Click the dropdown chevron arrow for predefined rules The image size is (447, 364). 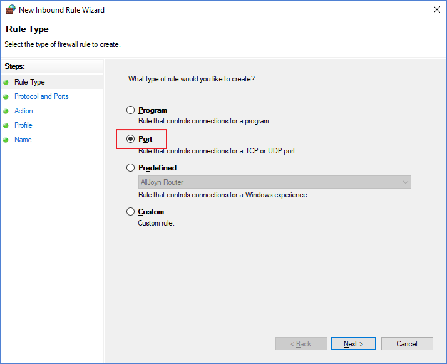tap(406, 182)
